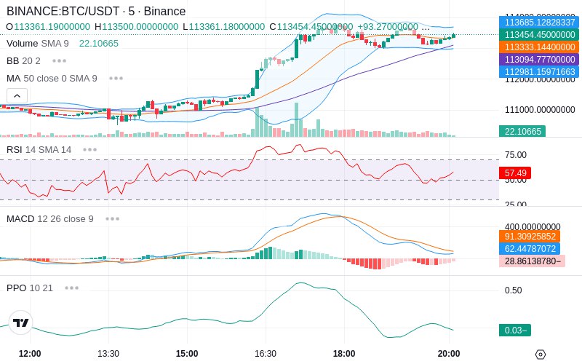Open more options for PPO 10 21 indicator

click(x=71, y=288)
